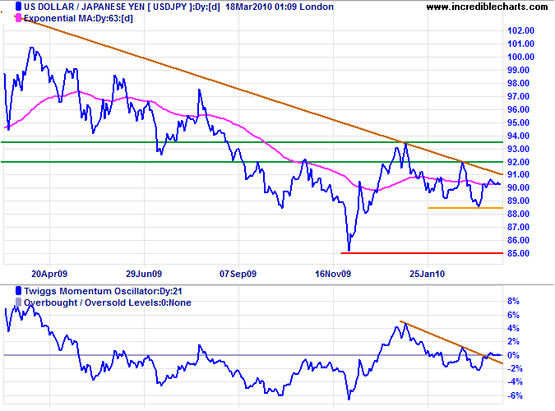Click the -2% oscillator axis label
Image resolution: width=555 pixels, height=411 pixels.
pyautogui.click(x=515, y=368)
